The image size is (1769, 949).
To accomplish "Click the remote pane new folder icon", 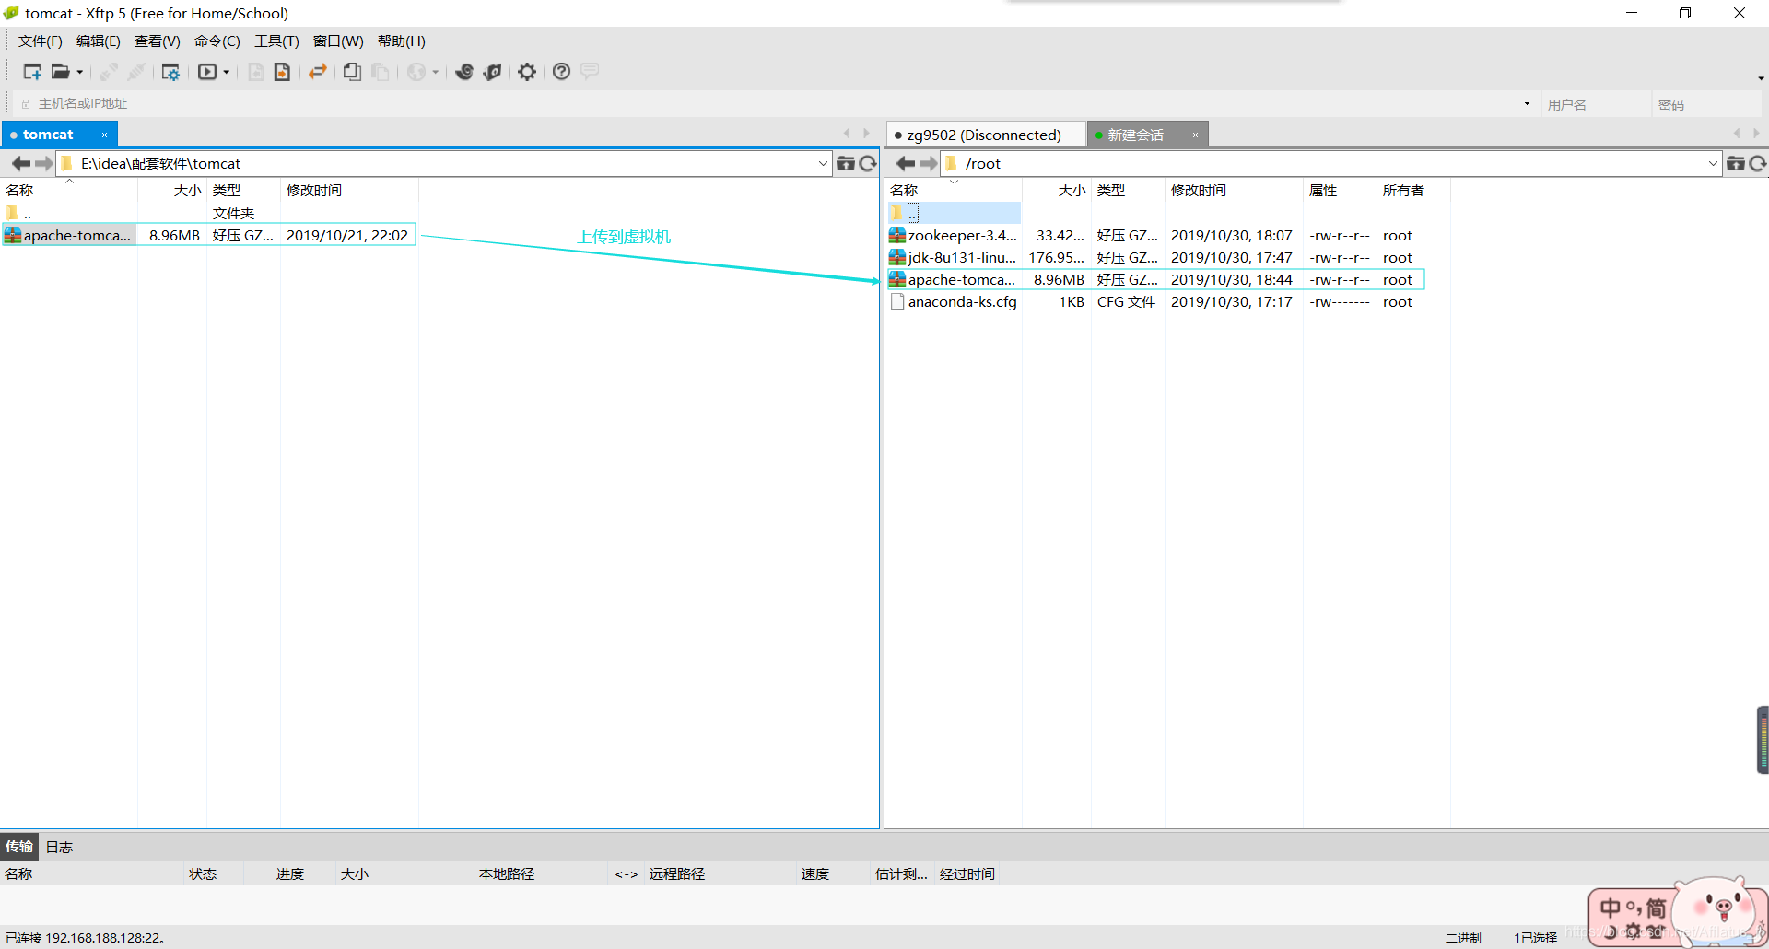I will point(1735,164).
